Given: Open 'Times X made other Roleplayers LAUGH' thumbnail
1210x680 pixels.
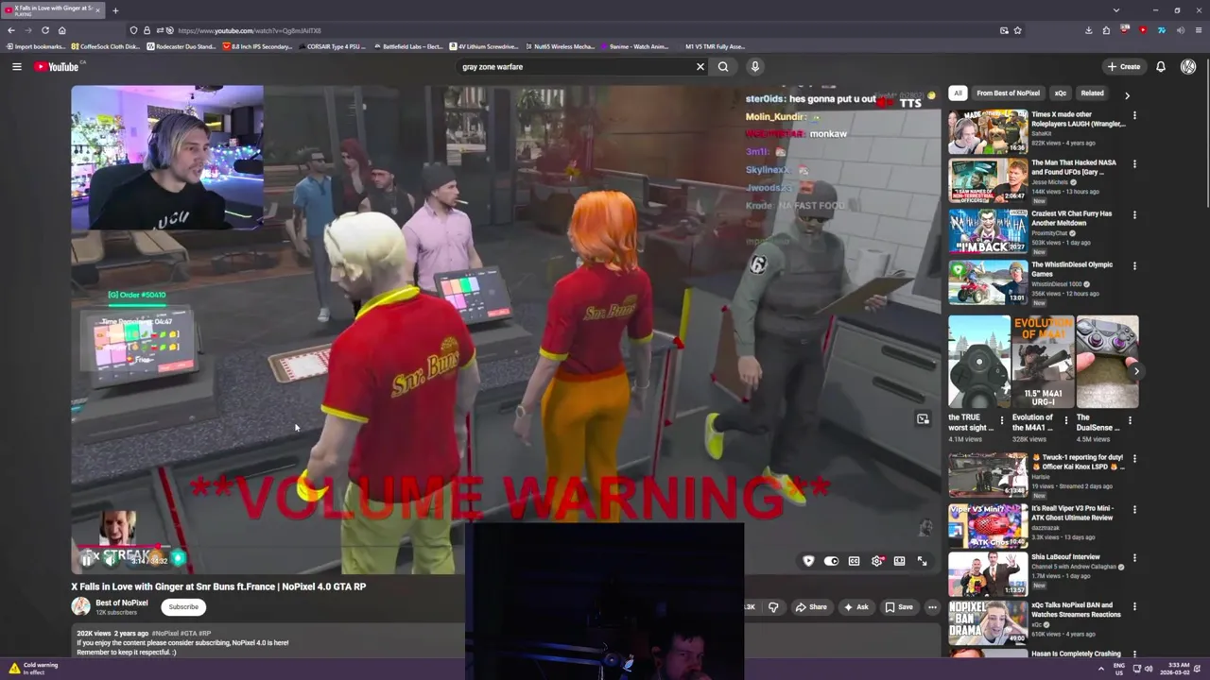Looking at the screenshot, I should pos(988,131).
